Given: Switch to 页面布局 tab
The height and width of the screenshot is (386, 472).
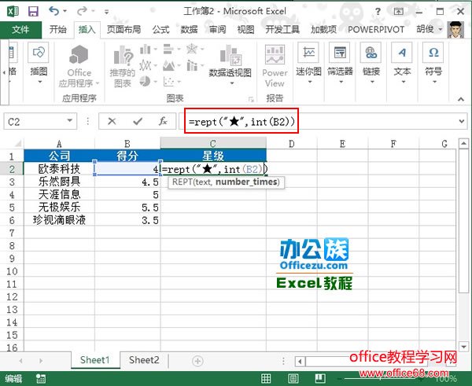Looking at the screenshot, I should click(x=124, y=30).
